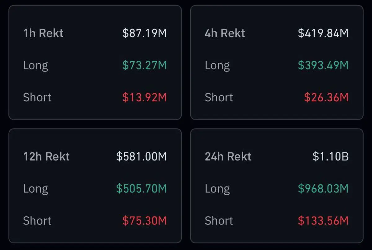Open the 24h Rekt card title

click(x=228, y=156)
